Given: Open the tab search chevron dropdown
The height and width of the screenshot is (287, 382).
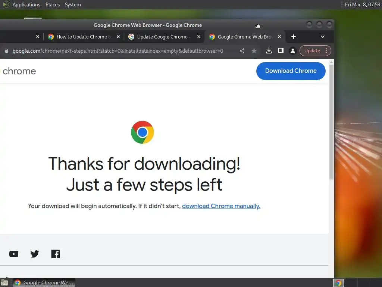Looking at the screenshot, I should coord(323,37).
